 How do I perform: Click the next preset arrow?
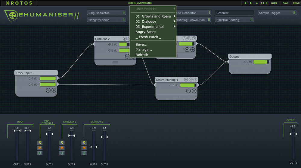point(251,3)
